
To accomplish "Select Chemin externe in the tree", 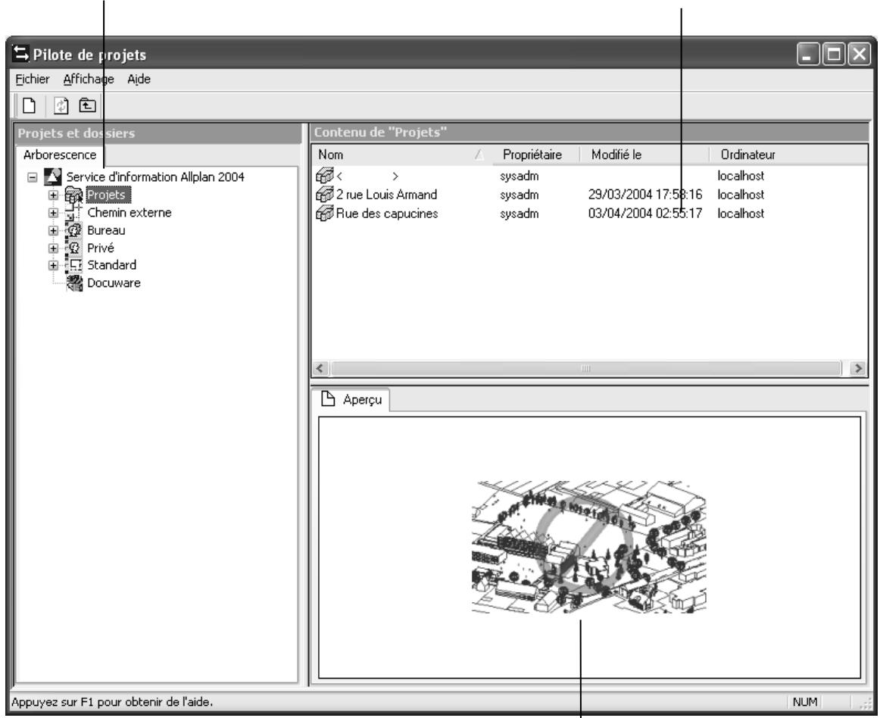I will click(129, 213).
